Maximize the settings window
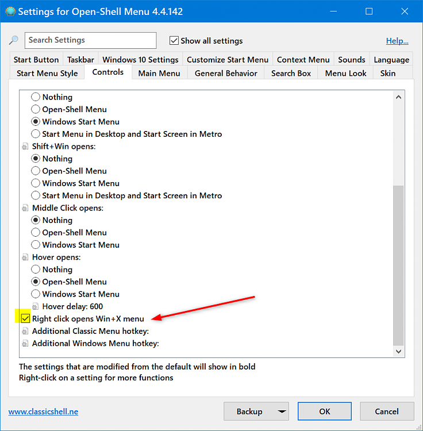 (x=369, y=11)
